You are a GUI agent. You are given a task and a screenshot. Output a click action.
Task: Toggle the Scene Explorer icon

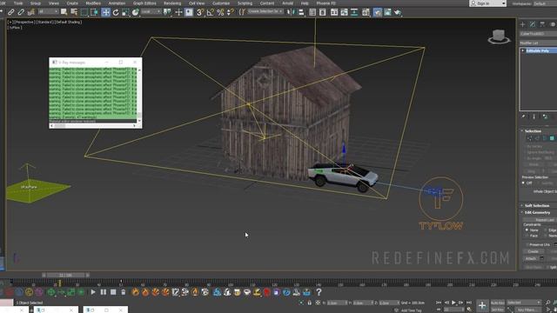tap(312, 12)
